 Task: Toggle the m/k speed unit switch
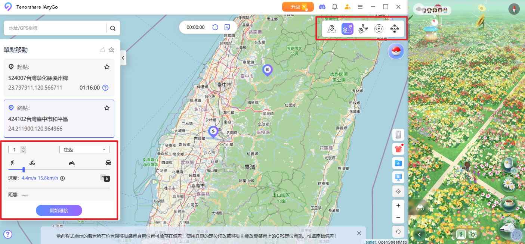click(x=105, y=178)
